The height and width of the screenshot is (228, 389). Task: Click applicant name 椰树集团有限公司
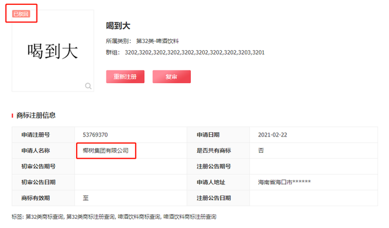pyautogui.click(x=106, y=150)
